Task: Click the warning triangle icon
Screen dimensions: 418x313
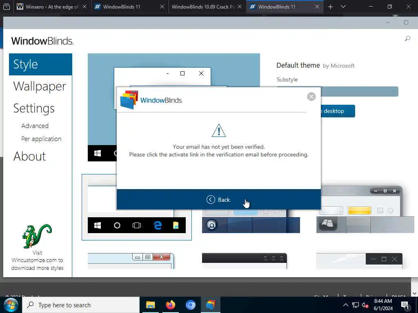Action: 219,130
